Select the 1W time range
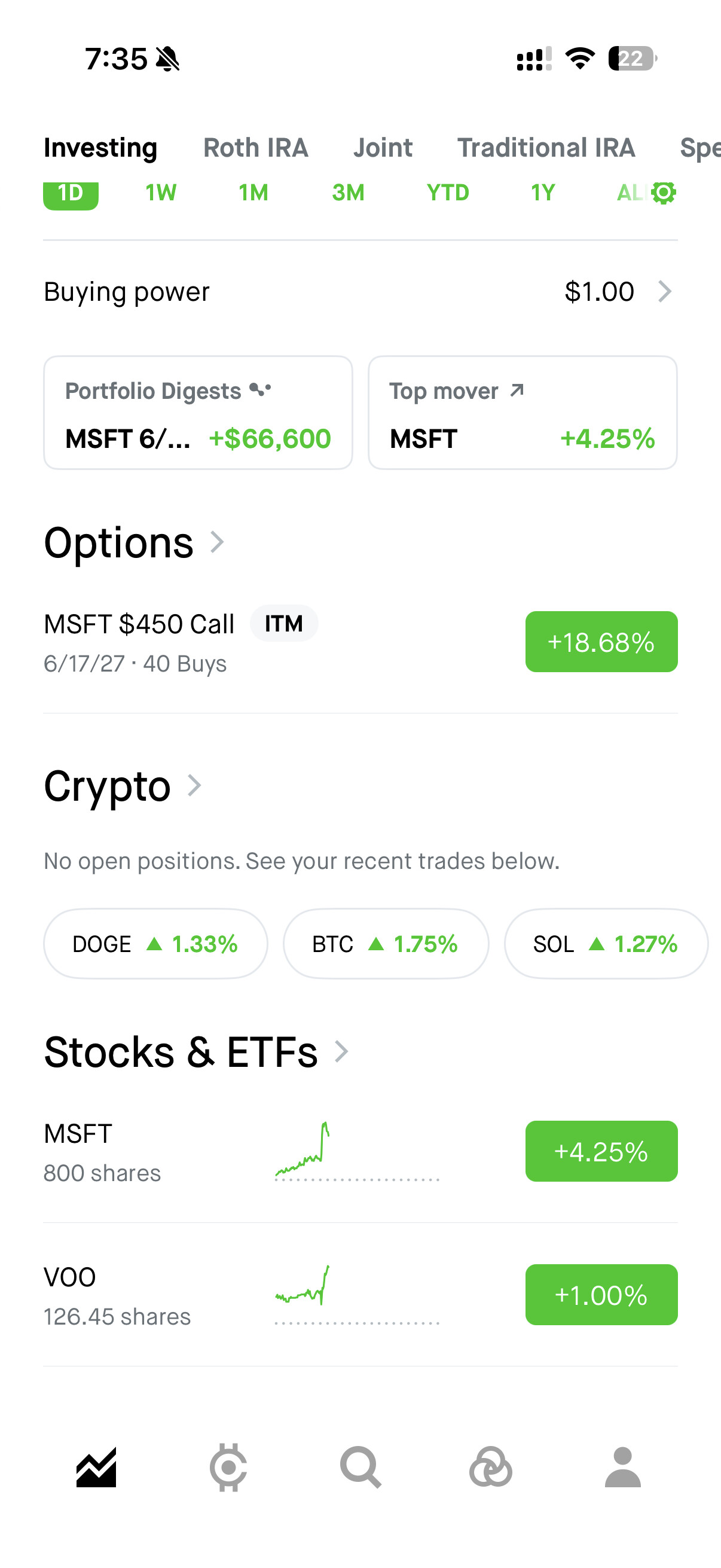Screen dimensions: 721x1568 click(x=161, y=193)
